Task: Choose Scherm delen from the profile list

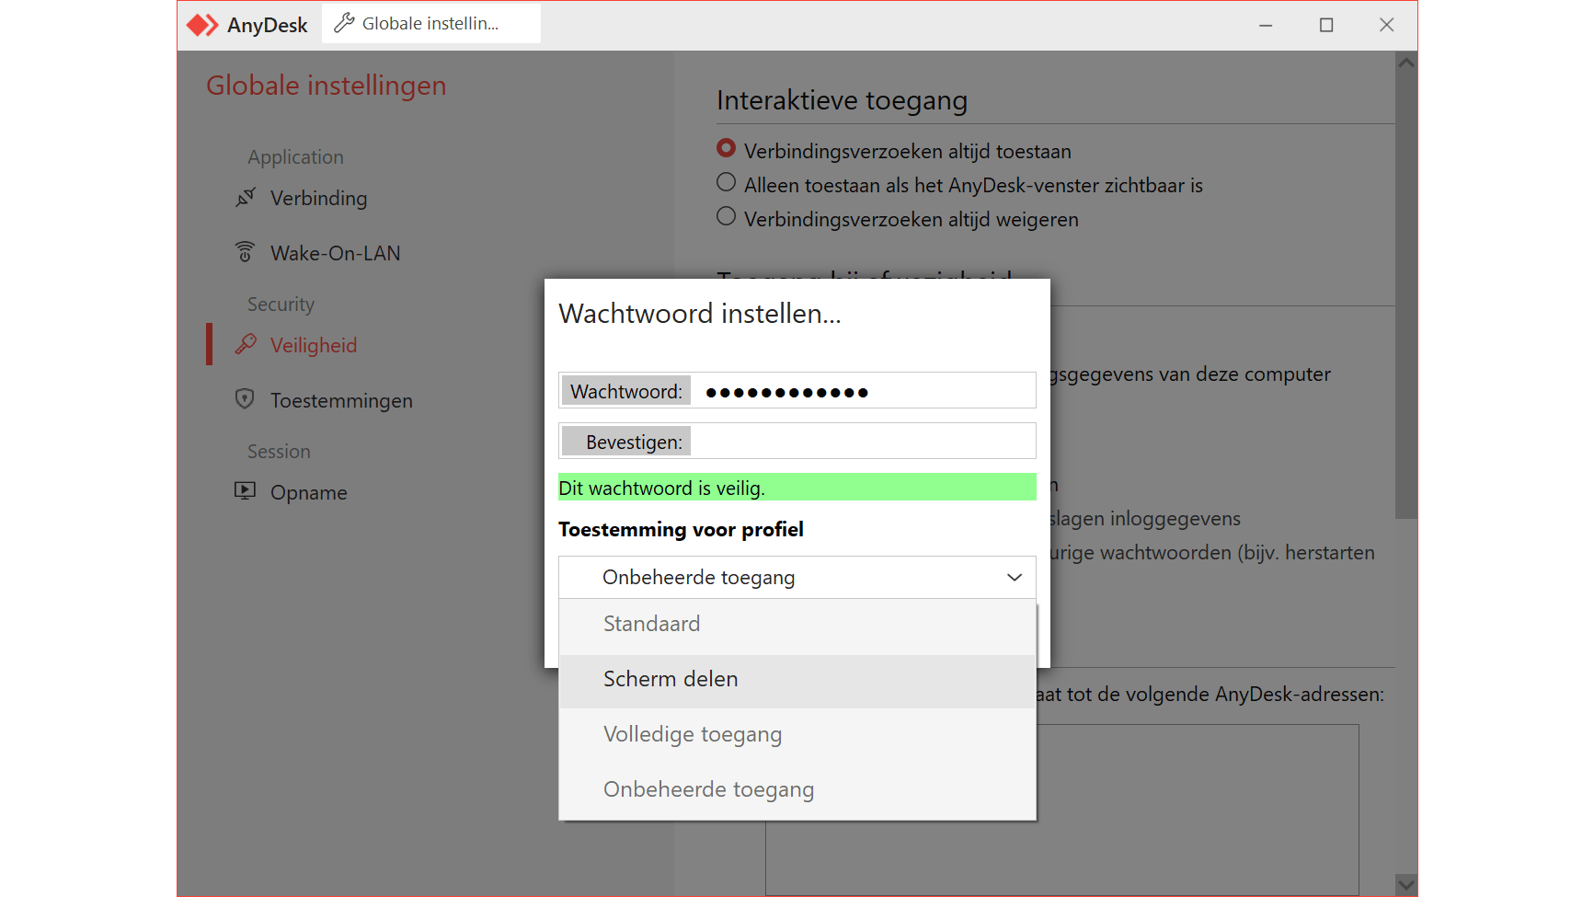Action: pos(797,680)
